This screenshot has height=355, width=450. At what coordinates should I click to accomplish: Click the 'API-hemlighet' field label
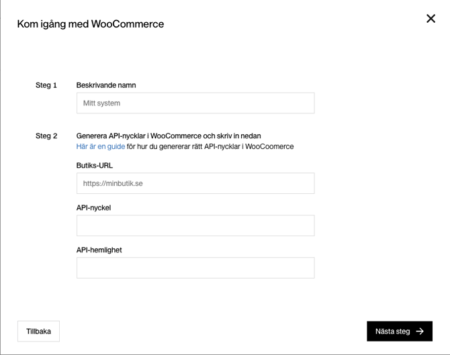(x=99, y=250)
